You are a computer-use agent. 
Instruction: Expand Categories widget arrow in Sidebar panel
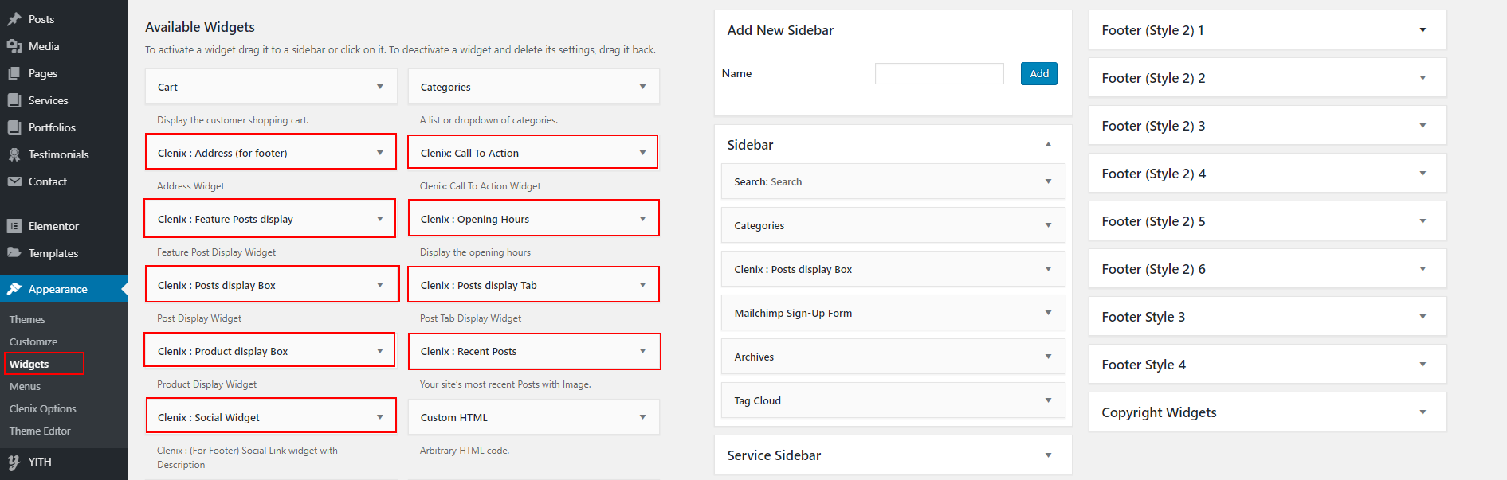tap(1048, 225)
